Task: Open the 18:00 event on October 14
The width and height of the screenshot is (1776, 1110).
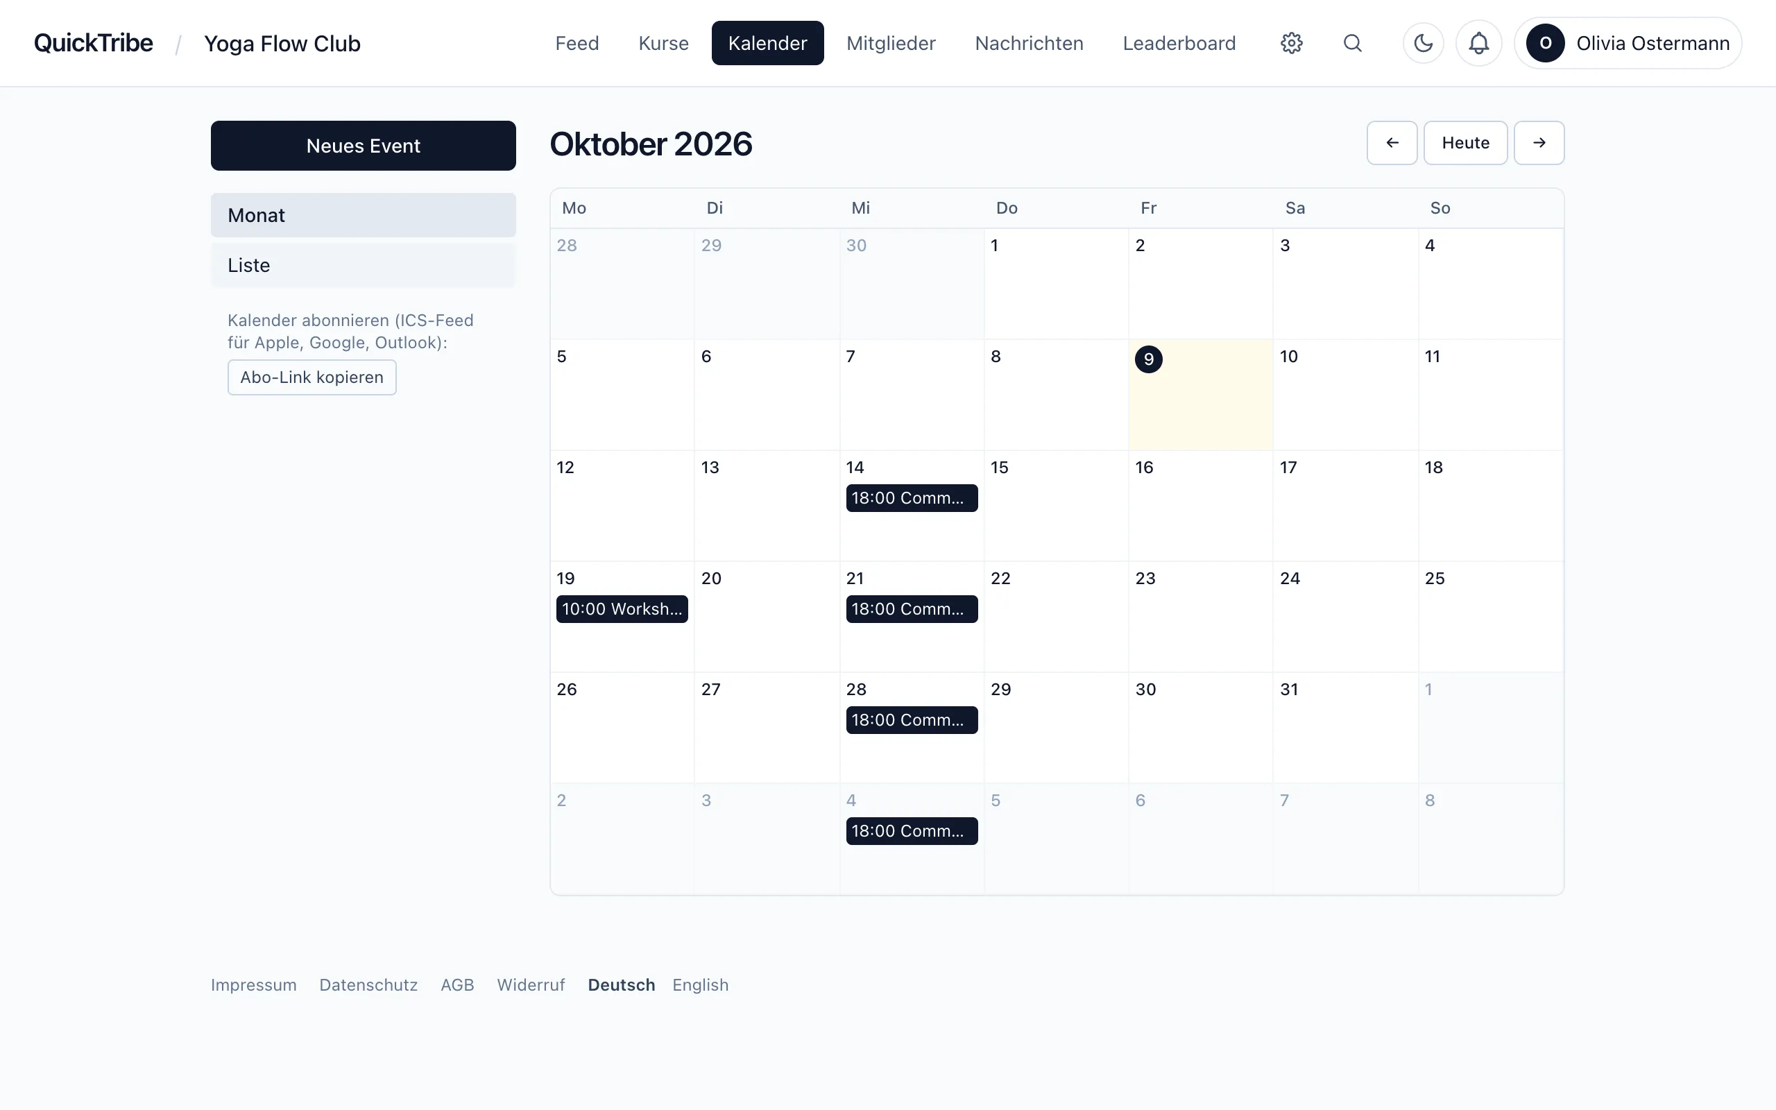Action: click(912, 497)
